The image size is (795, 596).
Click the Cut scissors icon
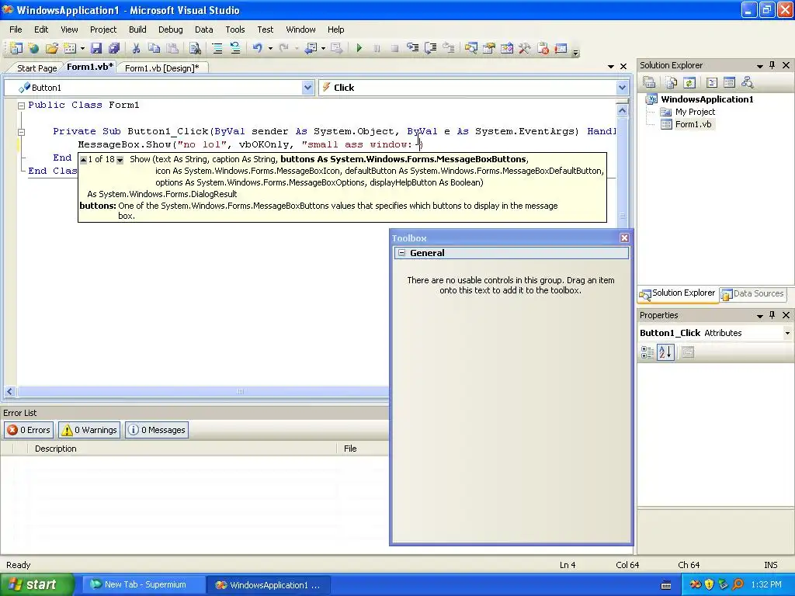136,48
